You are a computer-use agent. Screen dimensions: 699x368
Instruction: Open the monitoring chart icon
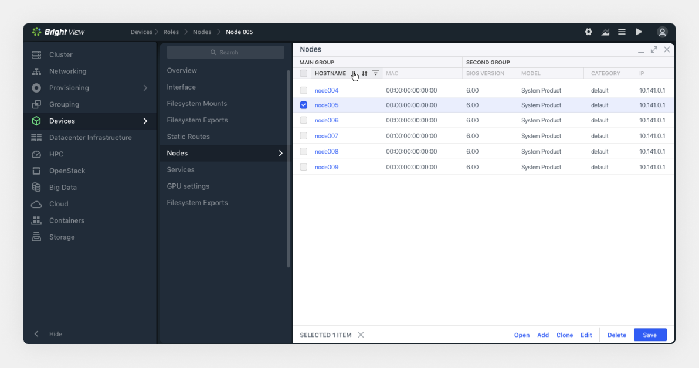(x=605, y=32)
